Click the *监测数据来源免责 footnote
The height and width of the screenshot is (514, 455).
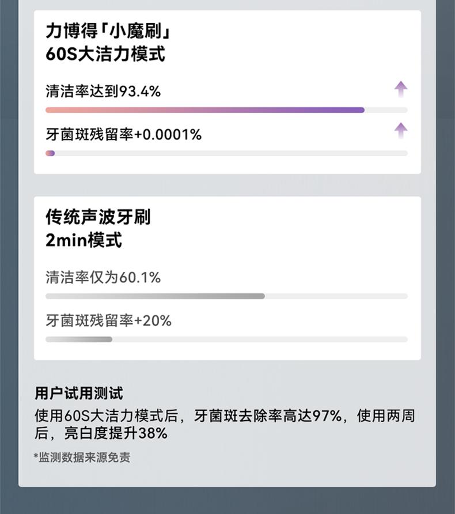[82, 458]
